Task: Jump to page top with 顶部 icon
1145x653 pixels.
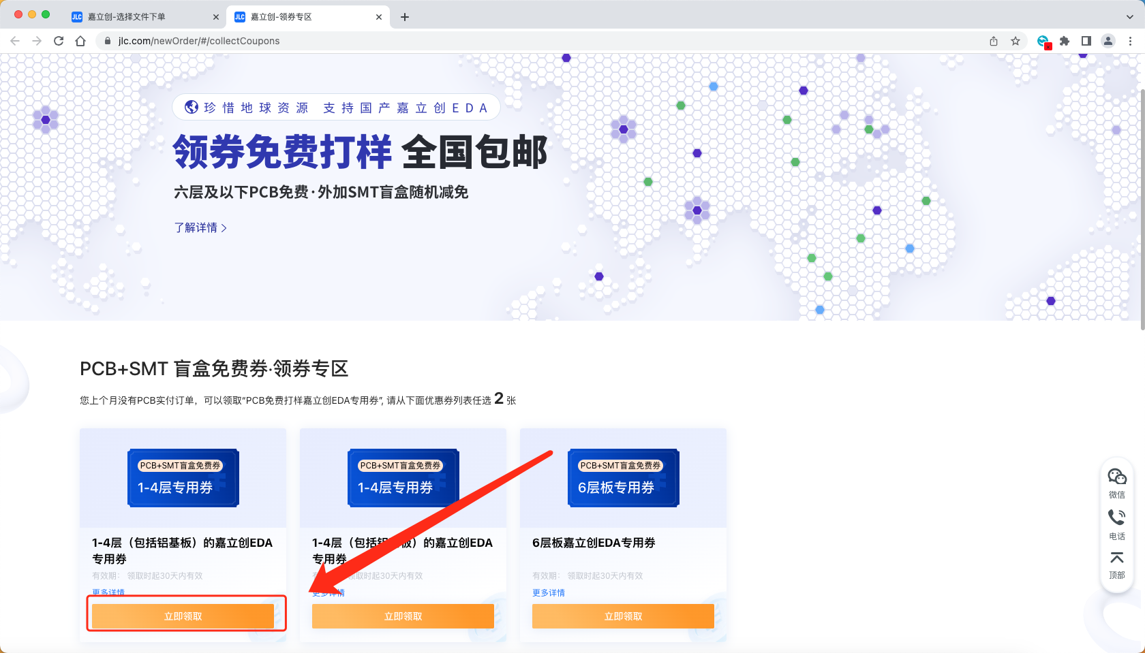Action: pyautogui.click(x=1117, y=565)
